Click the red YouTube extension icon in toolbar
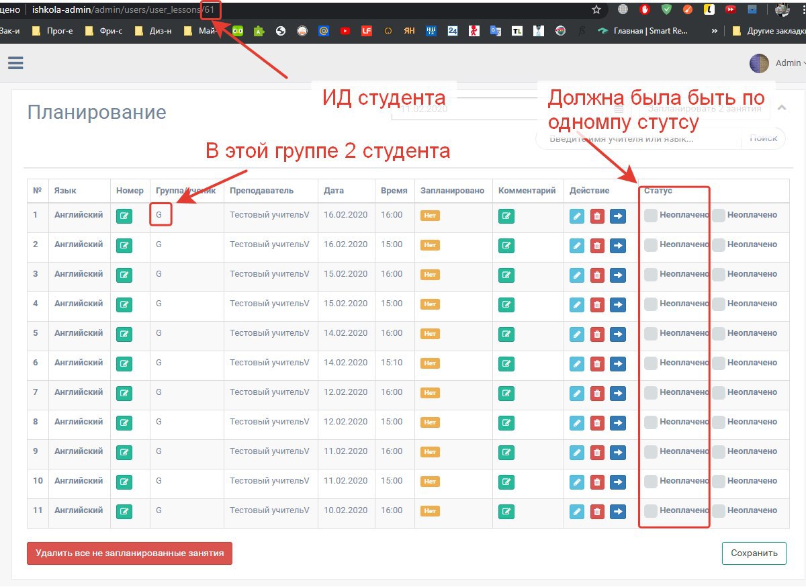 [730, 9]
